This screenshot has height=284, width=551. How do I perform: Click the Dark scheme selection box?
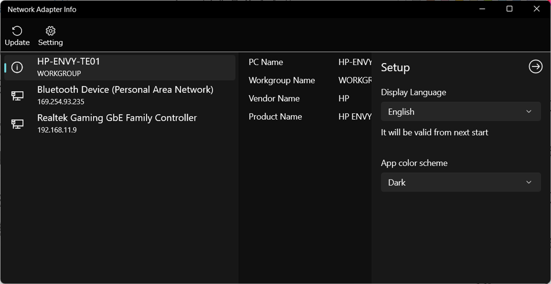[461, 182]
